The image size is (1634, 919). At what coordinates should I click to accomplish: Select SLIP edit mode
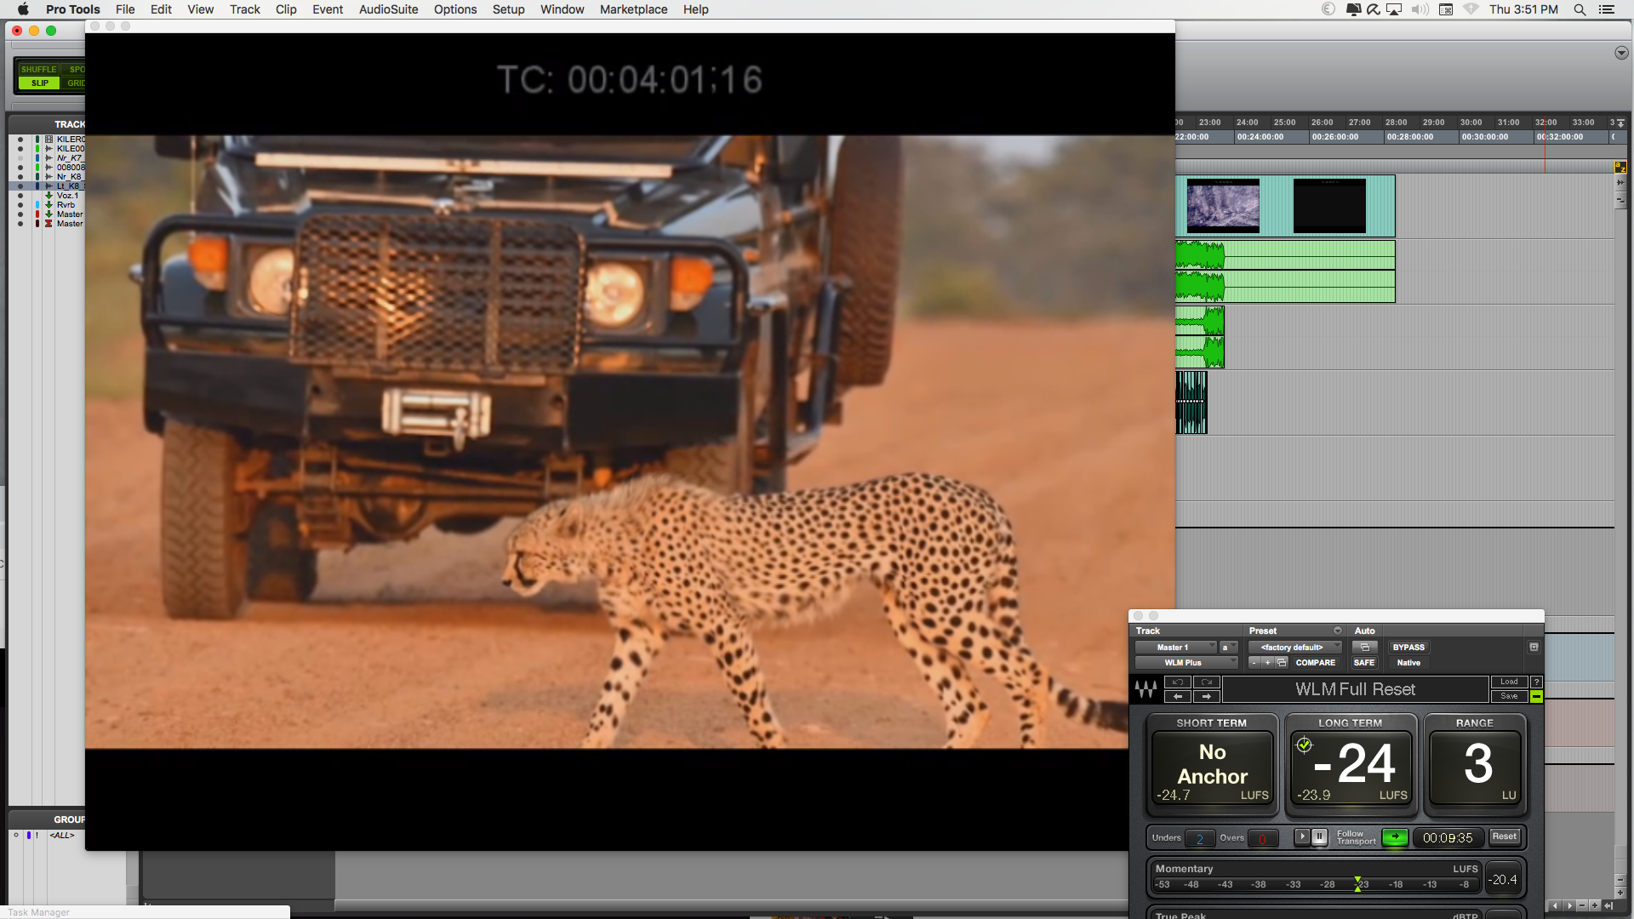(x=39, y=83)
